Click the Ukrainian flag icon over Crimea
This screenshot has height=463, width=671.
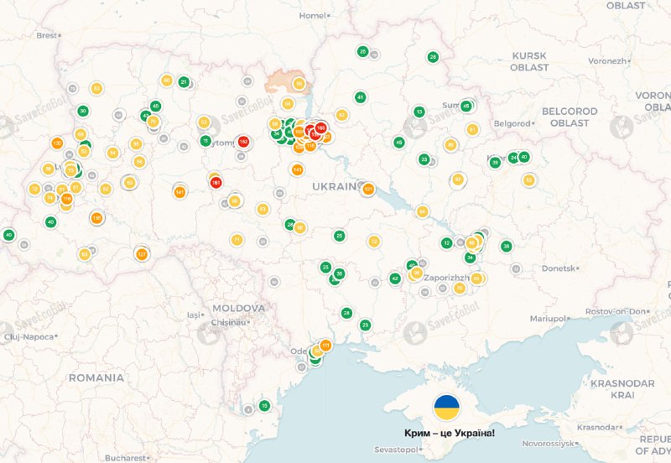tap(447, 408)
